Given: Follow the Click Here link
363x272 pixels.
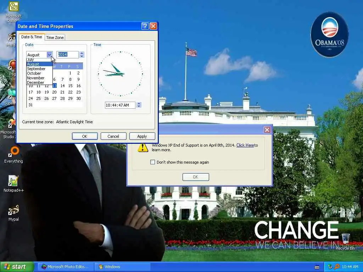Looking at the screenshot, I should click(245, 145).
